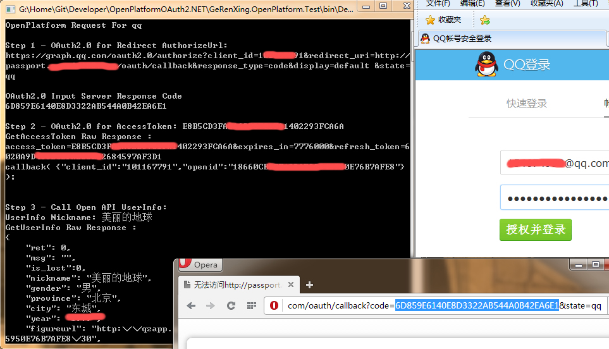
Task: Click the 'UserInfo Nickname' console line
Action: (78, 217)
